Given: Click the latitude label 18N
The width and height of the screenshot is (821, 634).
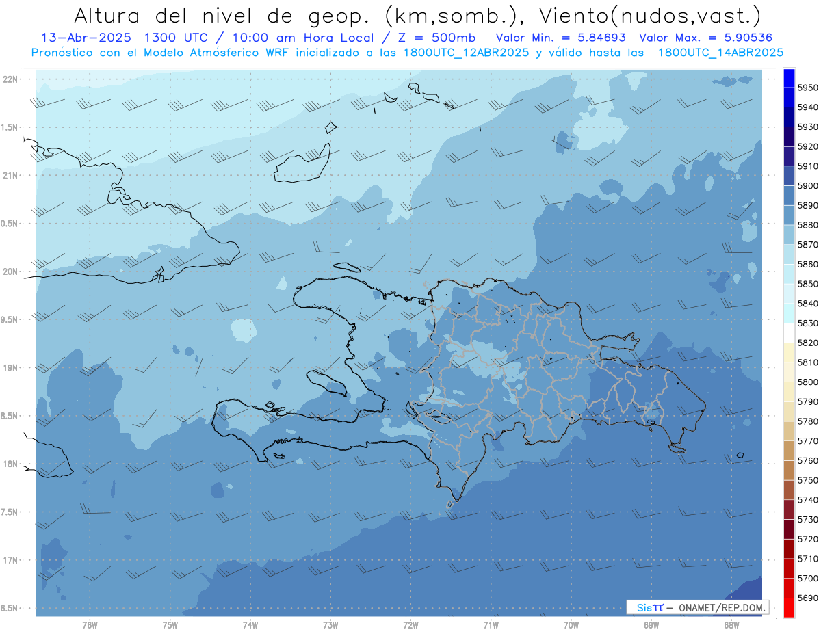Looking at the screenshot, I should click(x=12, y=464).
